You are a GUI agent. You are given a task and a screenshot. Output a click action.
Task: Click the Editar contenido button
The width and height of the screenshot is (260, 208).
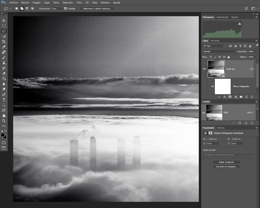[x=226, y=162]
